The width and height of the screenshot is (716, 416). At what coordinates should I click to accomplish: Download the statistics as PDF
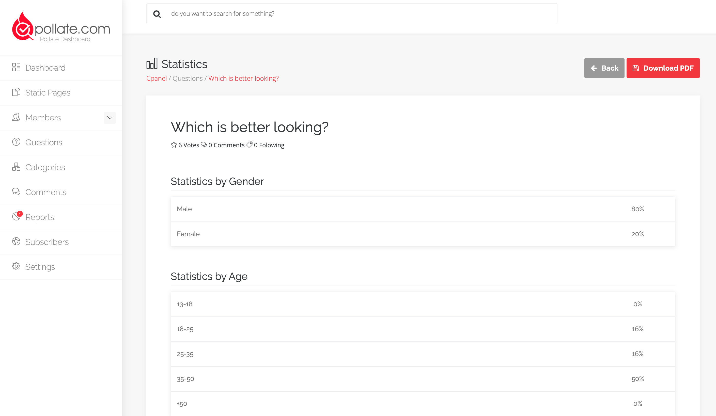(x=663, y=68)
